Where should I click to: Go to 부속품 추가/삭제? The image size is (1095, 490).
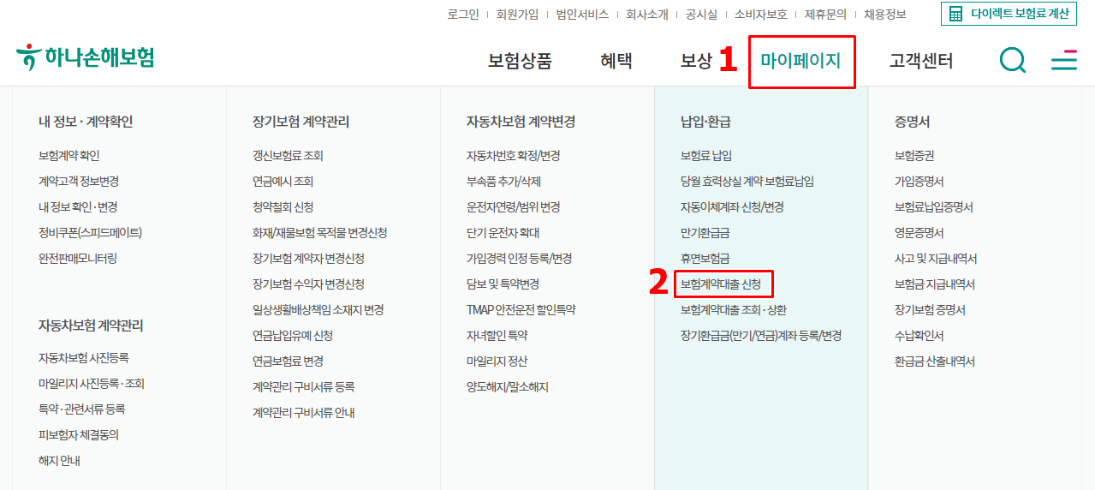pos(503,182)
